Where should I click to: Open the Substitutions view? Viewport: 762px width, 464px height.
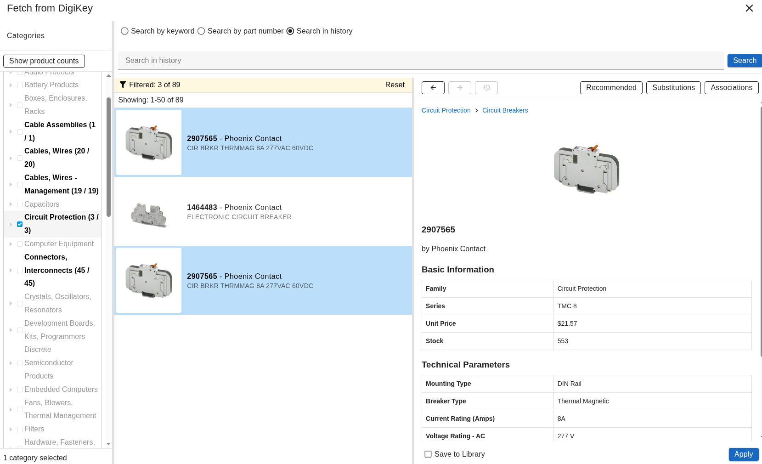tap(673, 88)
